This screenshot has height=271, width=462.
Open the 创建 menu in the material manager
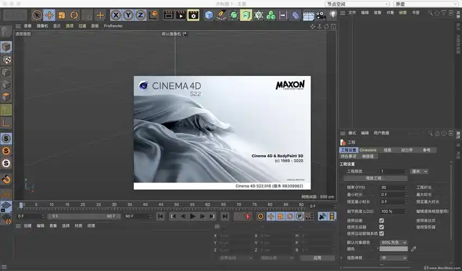[x=28, y=225]
